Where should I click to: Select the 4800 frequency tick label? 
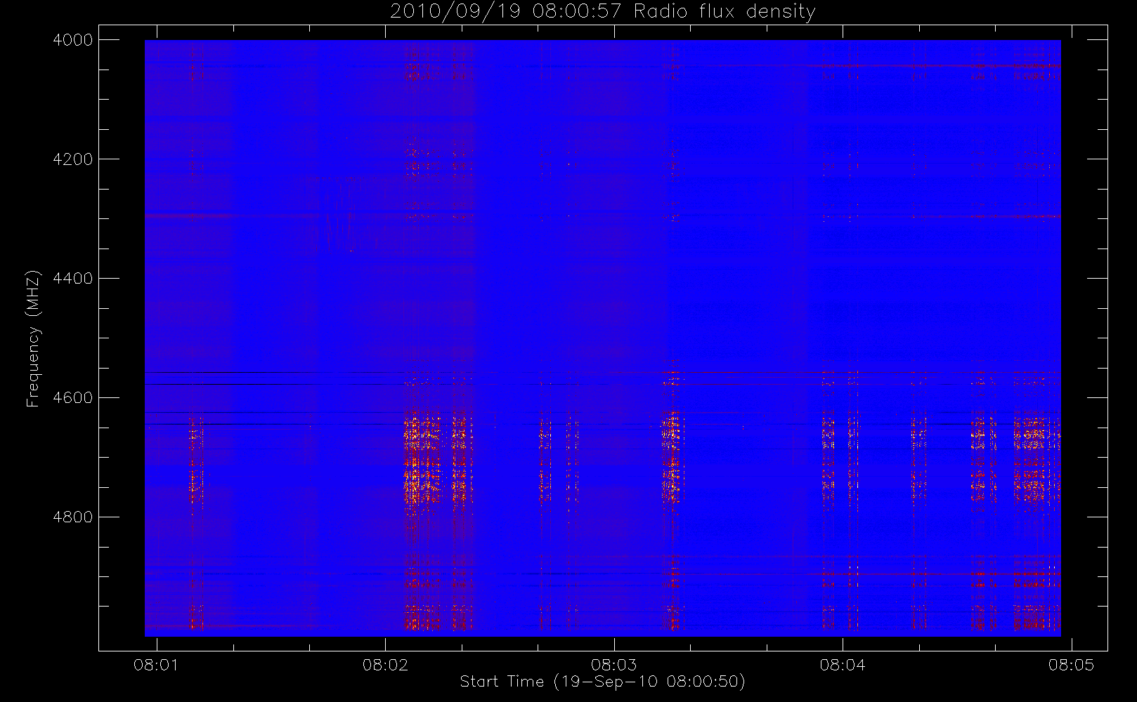click(x=73, y=517)
